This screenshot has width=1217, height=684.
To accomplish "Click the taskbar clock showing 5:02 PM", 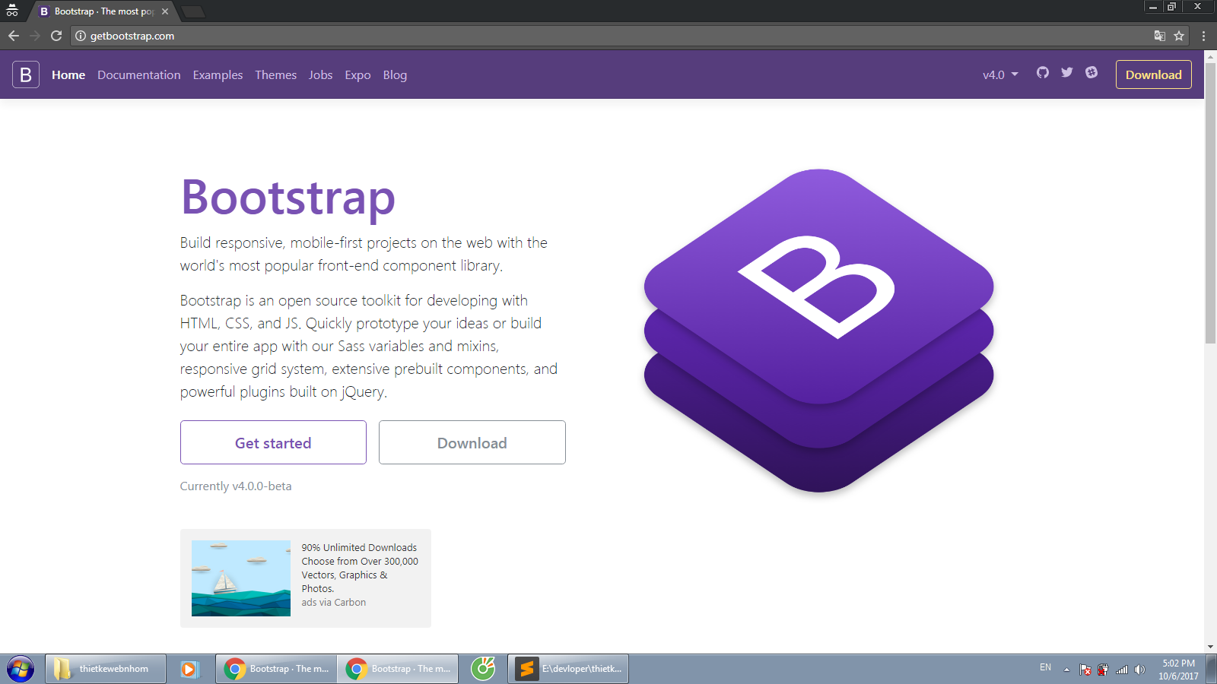I will point(1178,670).
